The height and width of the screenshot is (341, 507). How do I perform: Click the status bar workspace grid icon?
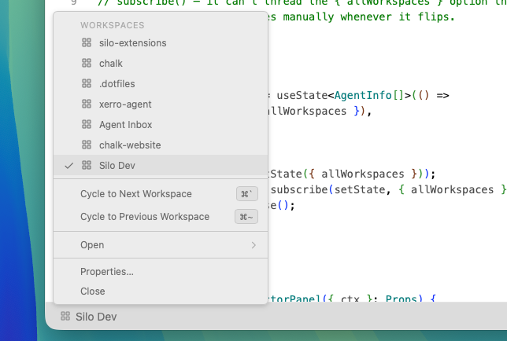pyautogui.click(x=65, y=316)
